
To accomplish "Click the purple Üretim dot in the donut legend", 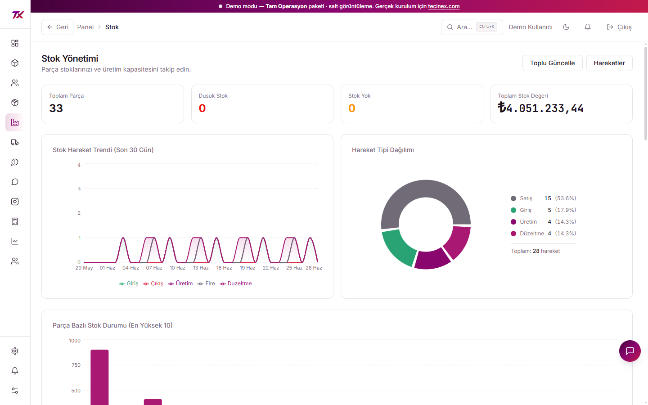I will (513, 222).
